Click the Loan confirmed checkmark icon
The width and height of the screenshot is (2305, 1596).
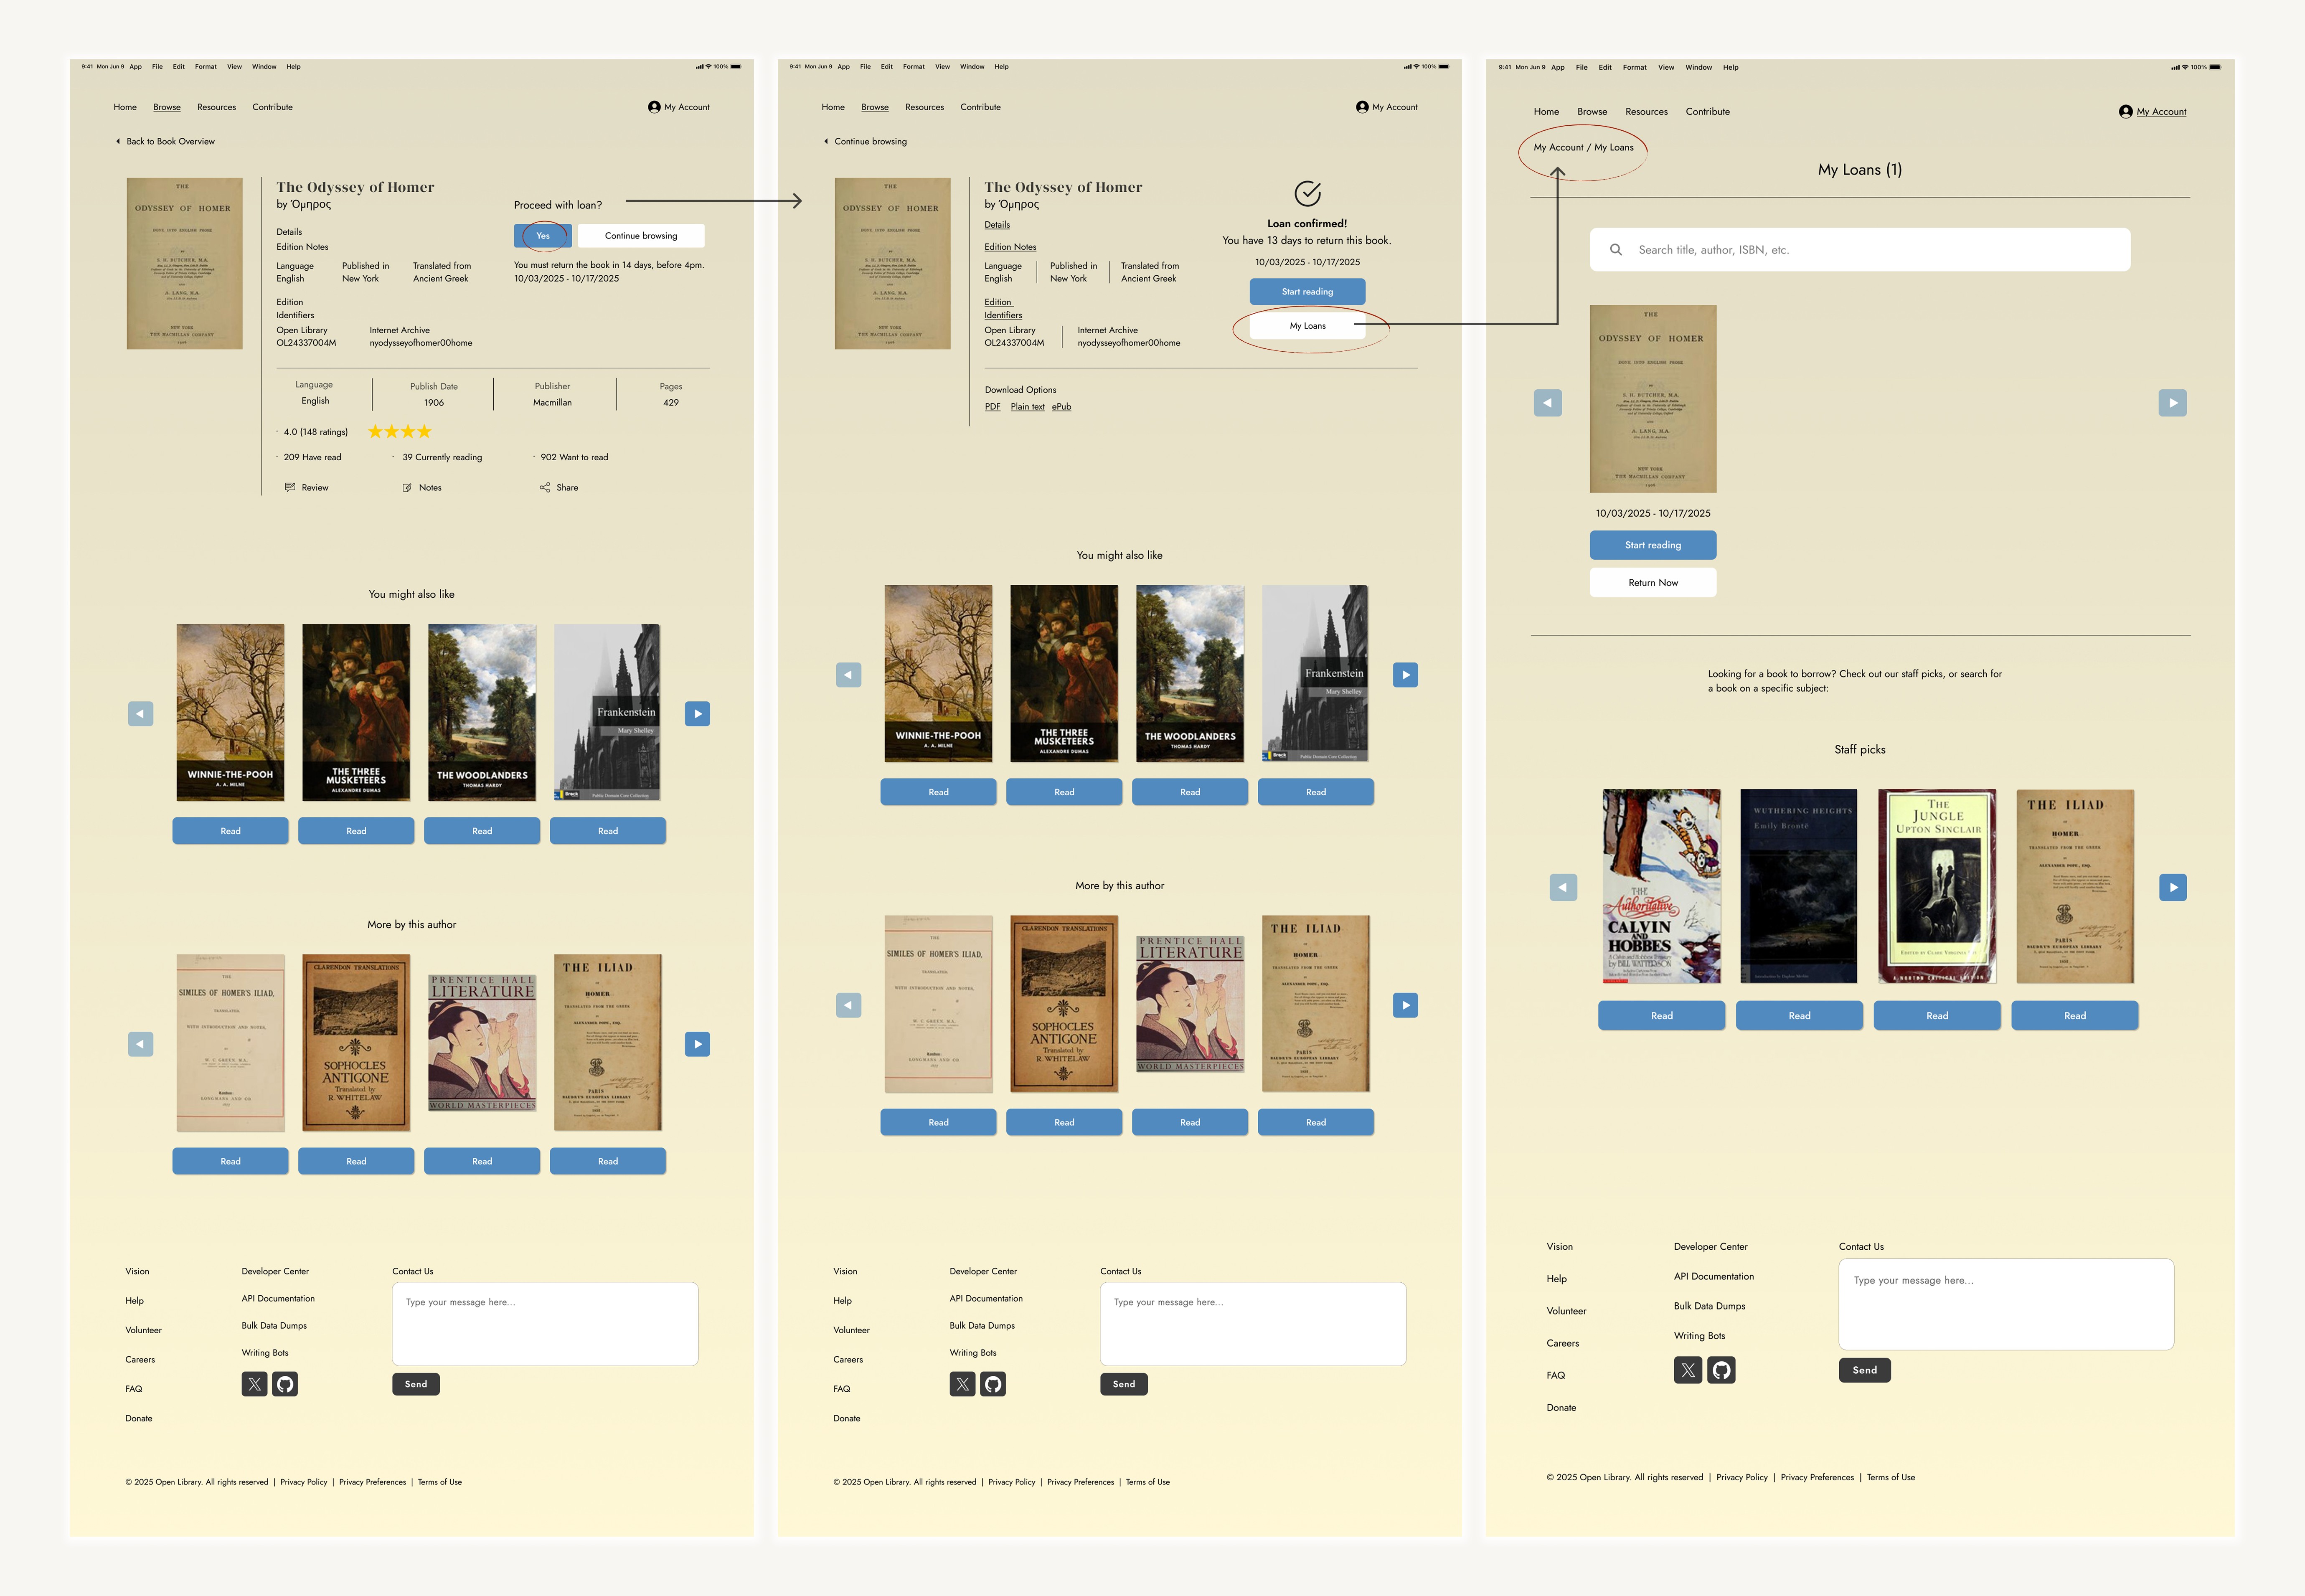(1307, 193)
